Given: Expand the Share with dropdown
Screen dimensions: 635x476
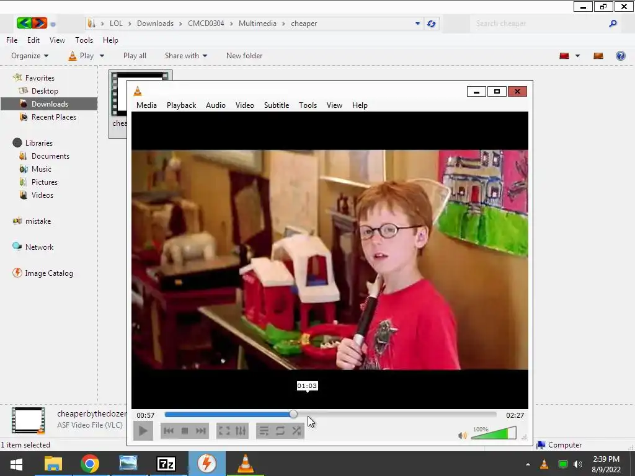Looking at the screenshot, I should (186, 56).
